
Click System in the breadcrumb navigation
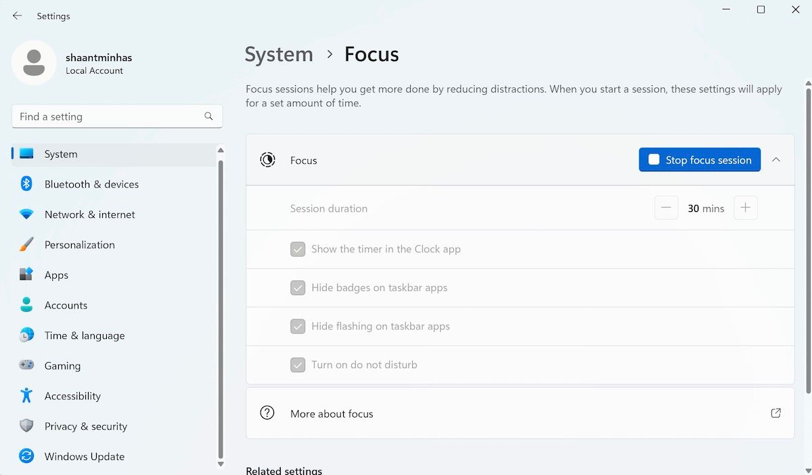(278, 54)
